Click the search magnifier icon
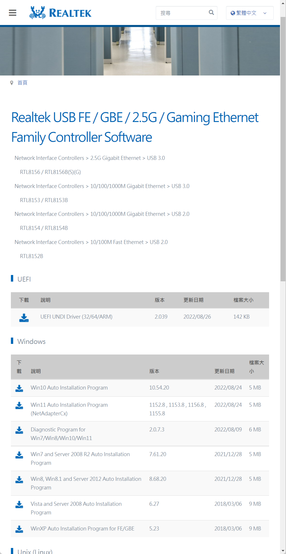Viewport: 286px width, 554px height. (211, 12)
